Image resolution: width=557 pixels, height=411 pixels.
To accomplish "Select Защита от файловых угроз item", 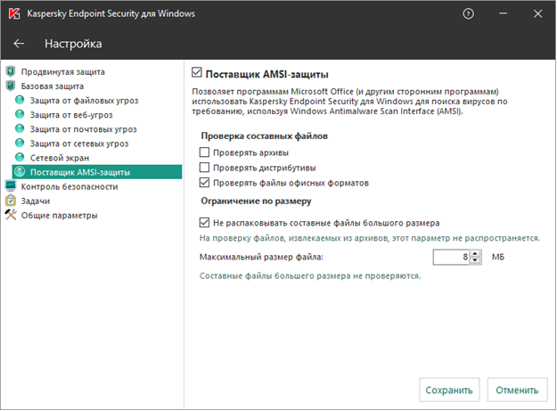I will (x=84, y=100).
